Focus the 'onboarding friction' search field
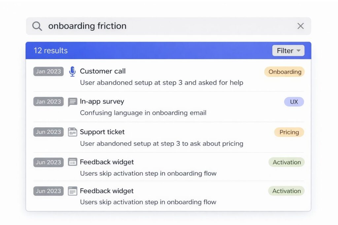 [165, 26]
